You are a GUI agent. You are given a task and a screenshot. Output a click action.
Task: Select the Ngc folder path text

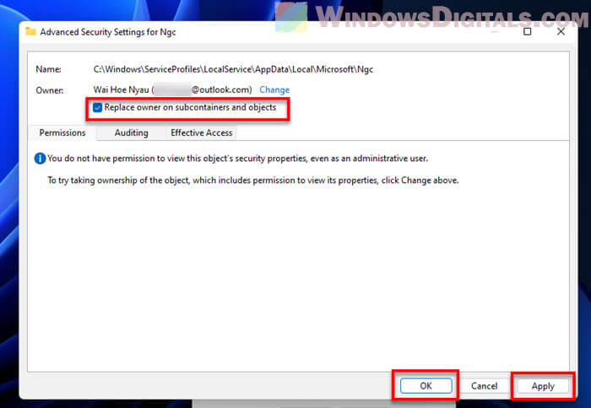pyautogui.click(x=233, y=69)
